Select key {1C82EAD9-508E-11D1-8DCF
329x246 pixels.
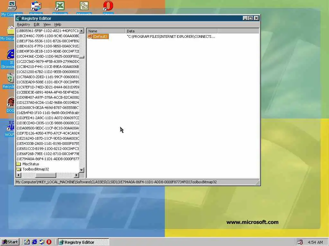pos(48,82)
